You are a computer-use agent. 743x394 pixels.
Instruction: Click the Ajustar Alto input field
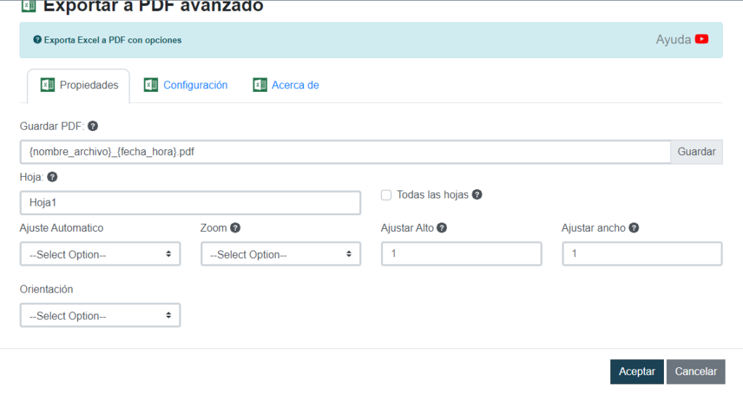click(461, 253)
